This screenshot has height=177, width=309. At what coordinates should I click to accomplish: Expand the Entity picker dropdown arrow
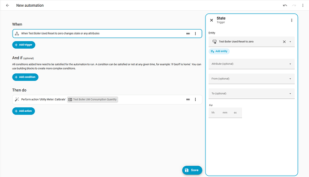tap(290, 42)
